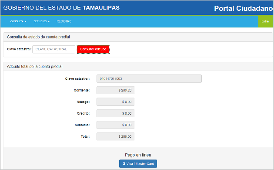The height and width of the screenshot is (170, 274).
Task: Click the Portal Ciudadano heading
Action: point(243,8)
